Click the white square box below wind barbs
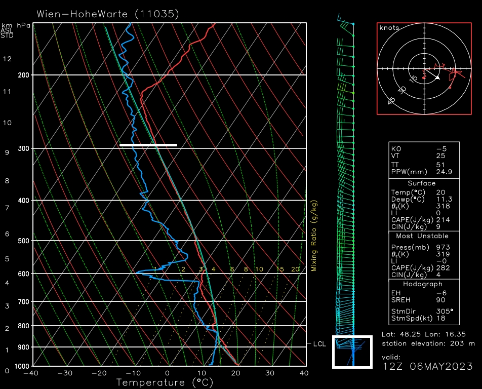The image size is (482, 389). [352, 352]
